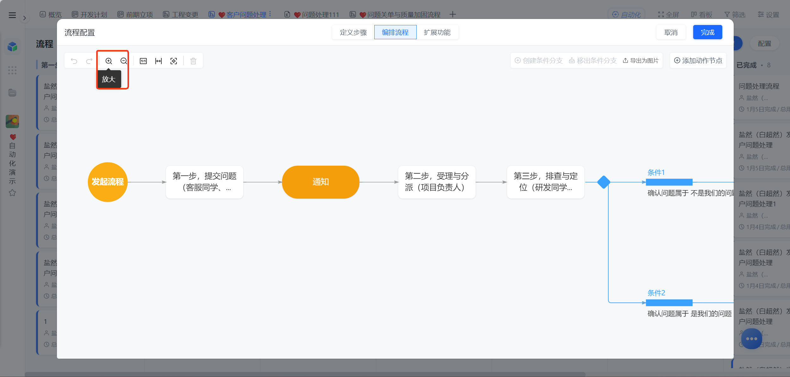Open the 问题处理流程 card in 已完成 column

pos(762,97)
